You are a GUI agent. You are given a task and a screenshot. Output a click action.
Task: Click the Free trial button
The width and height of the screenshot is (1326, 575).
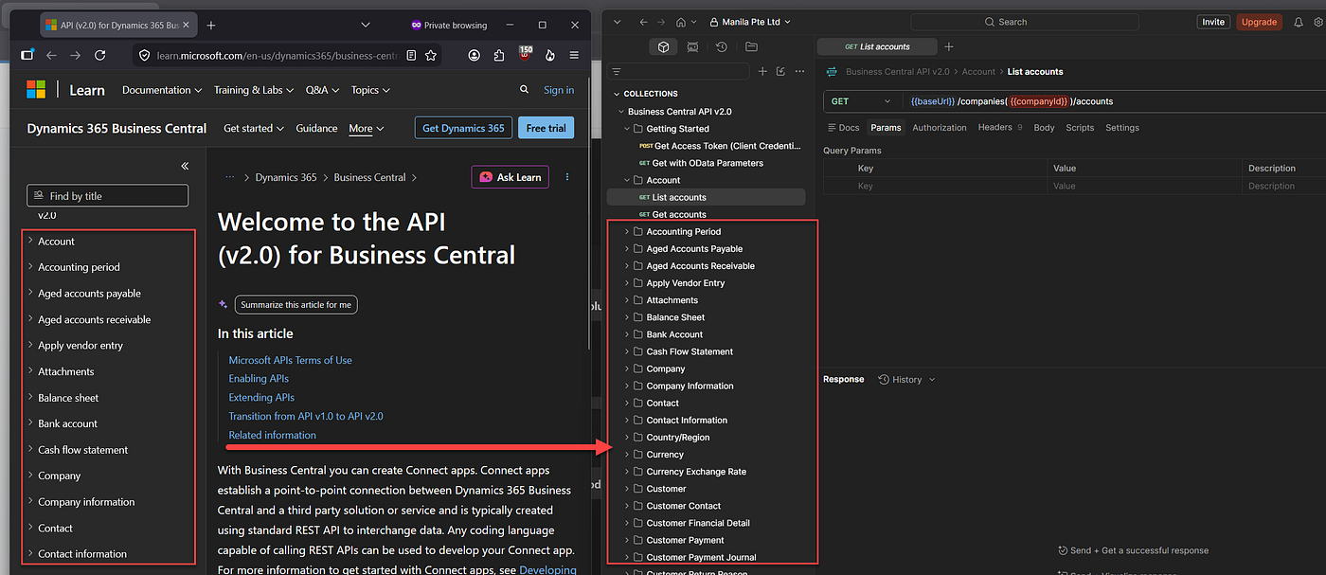pyautogui.click(x=546, y=128)
